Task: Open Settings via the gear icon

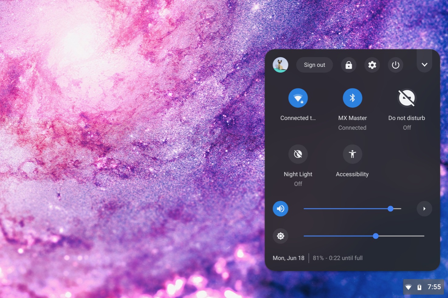Action: pos(372,65)
